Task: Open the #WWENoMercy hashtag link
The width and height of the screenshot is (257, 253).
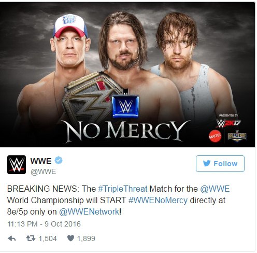Action: click(158, 200)
